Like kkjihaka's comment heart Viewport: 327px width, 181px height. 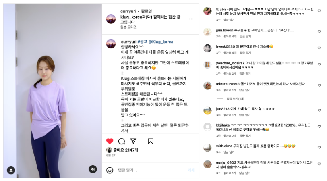pos(319,127)
